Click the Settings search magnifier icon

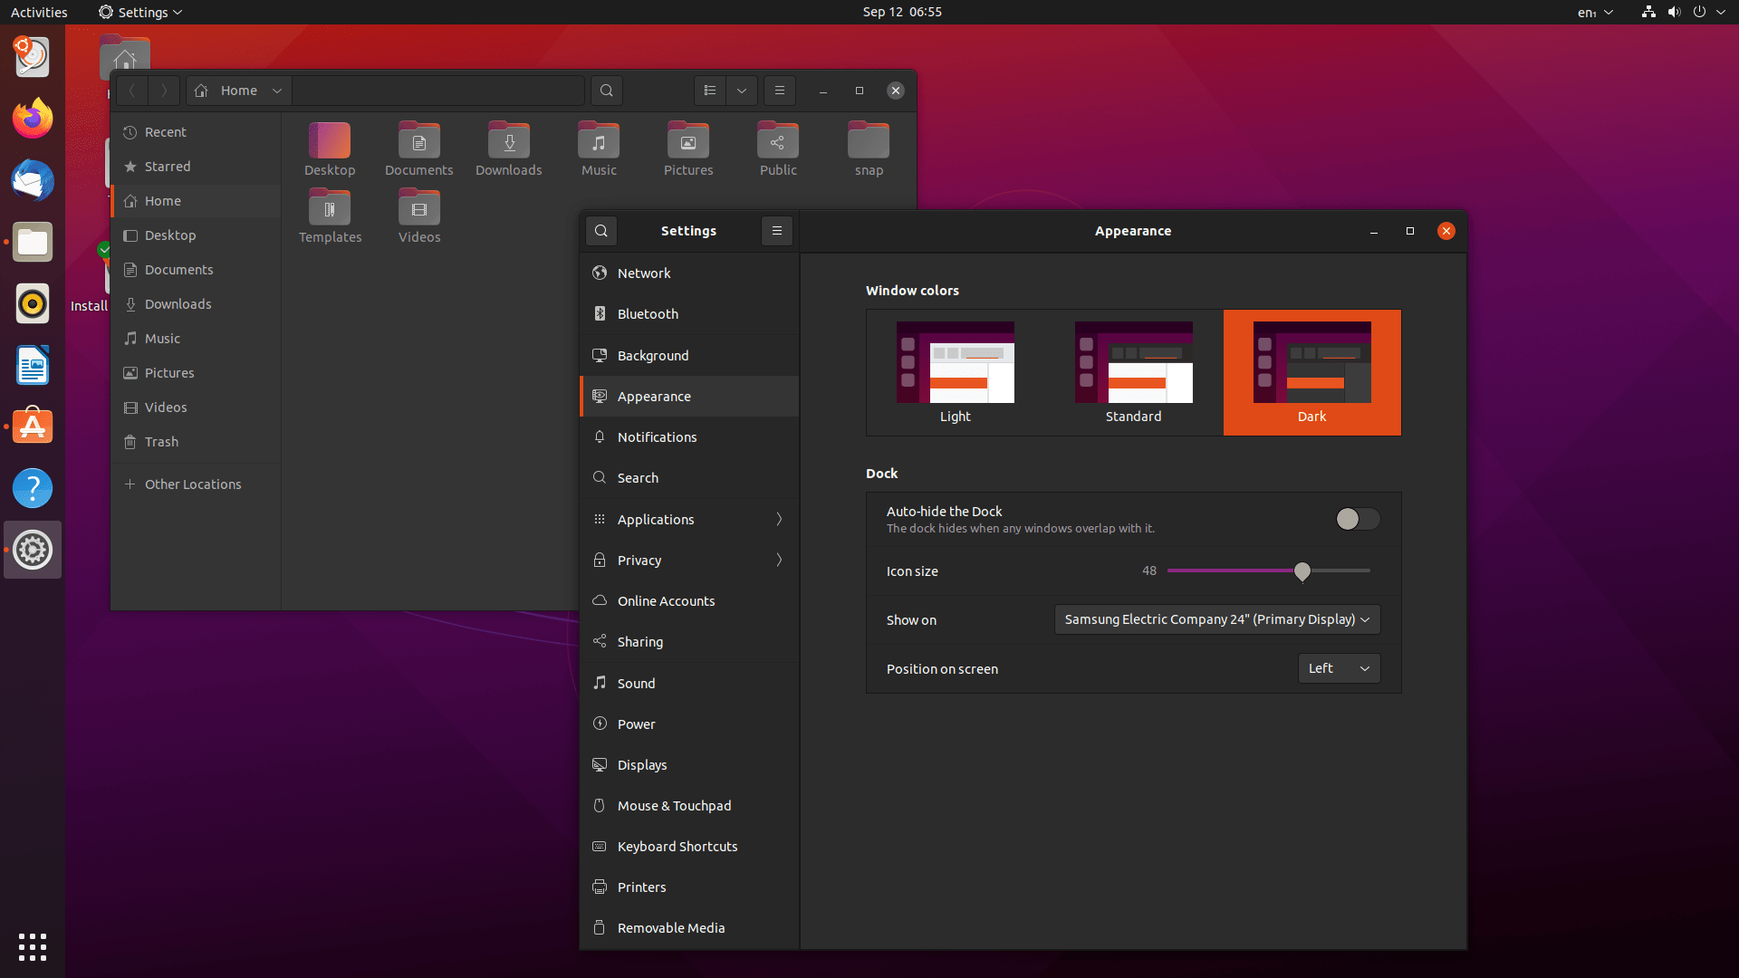600,231
